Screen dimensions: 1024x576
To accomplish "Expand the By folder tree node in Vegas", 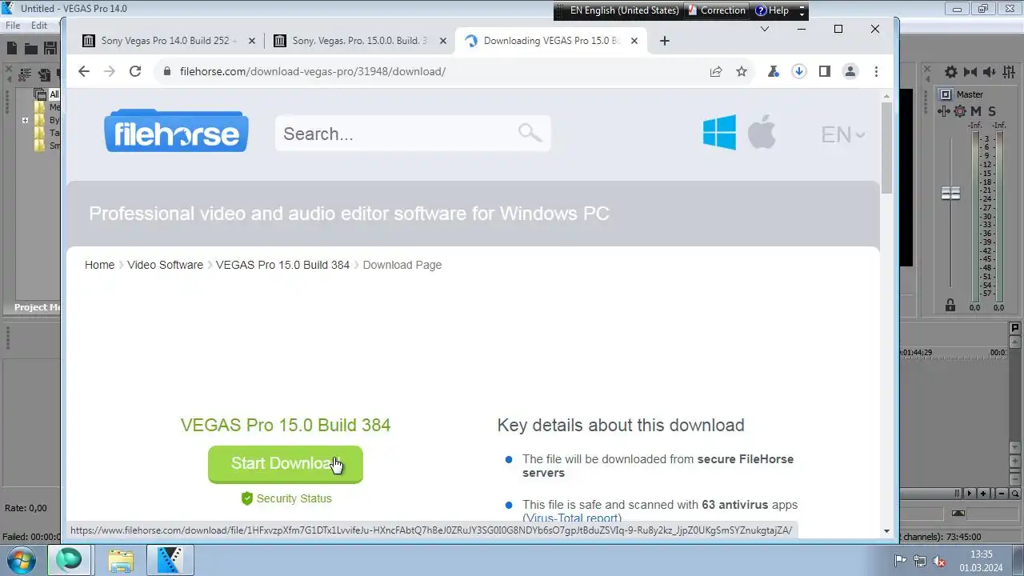I will point(25,121).
